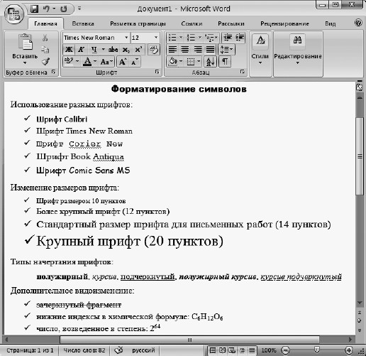Apply font color (A)
This screenshot has width=366, height=356.
87,62
